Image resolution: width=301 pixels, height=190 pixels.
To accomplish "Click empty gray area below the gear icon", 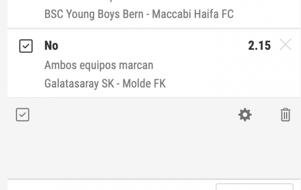I will tap(245, 151).
